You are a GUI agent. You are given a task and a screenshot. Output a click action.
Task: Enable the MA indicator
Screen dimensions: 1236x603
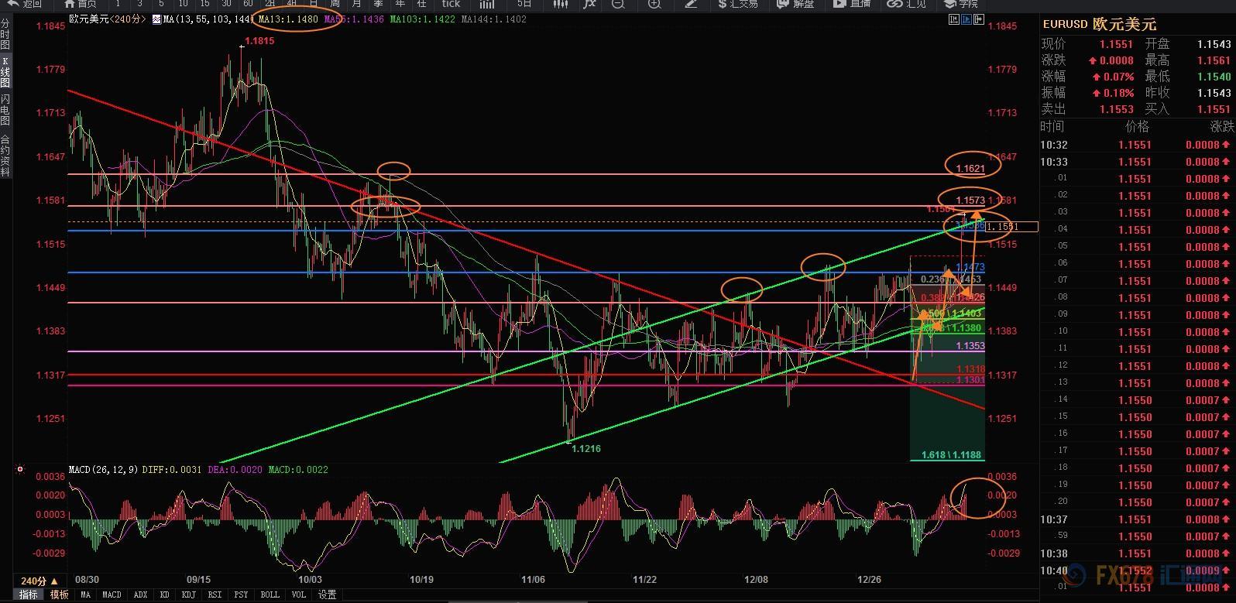coord(85,594)
